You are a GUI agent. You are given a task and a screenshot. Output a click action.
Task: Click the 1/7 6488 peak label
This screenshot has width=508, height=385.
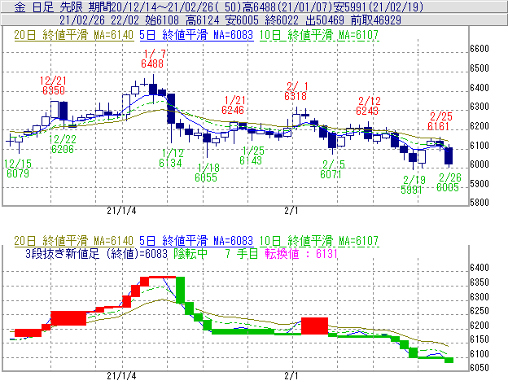click(152, 59)
